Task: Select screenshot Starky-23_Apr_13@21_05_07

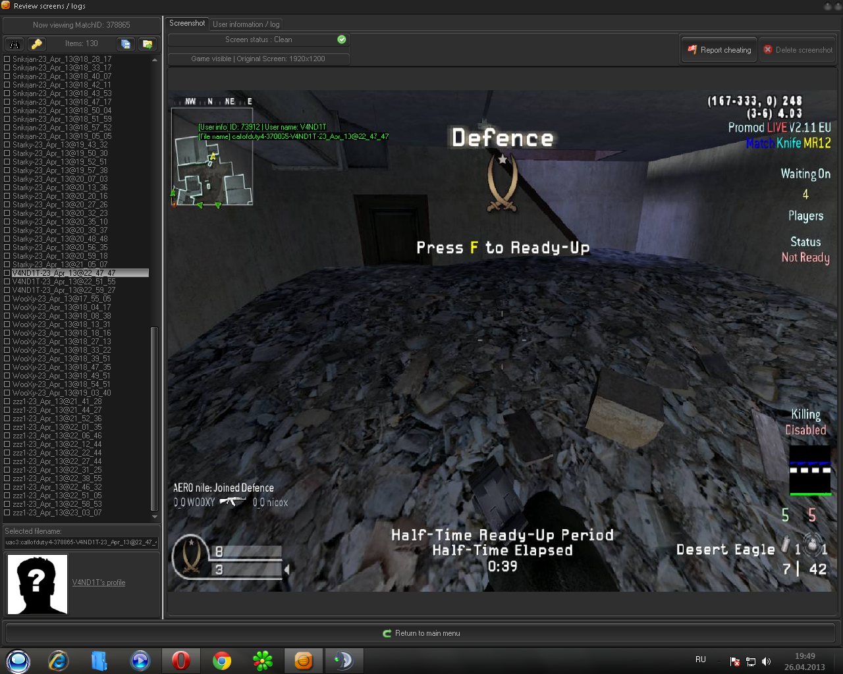Action: tap(60, 265)
